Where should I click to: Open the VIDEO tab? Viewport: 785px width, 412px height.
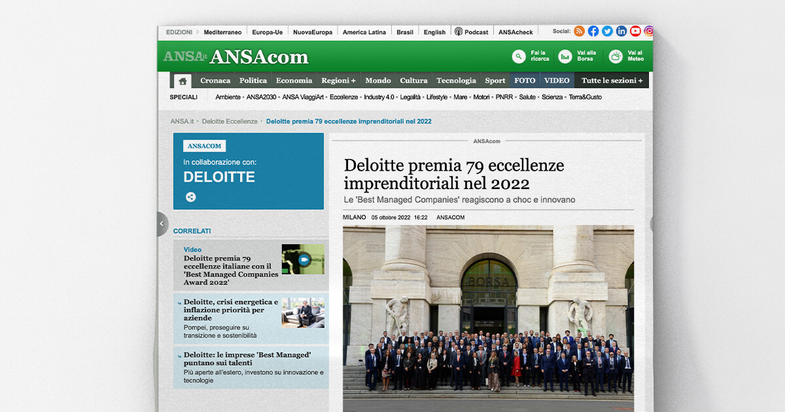(557, 80)
